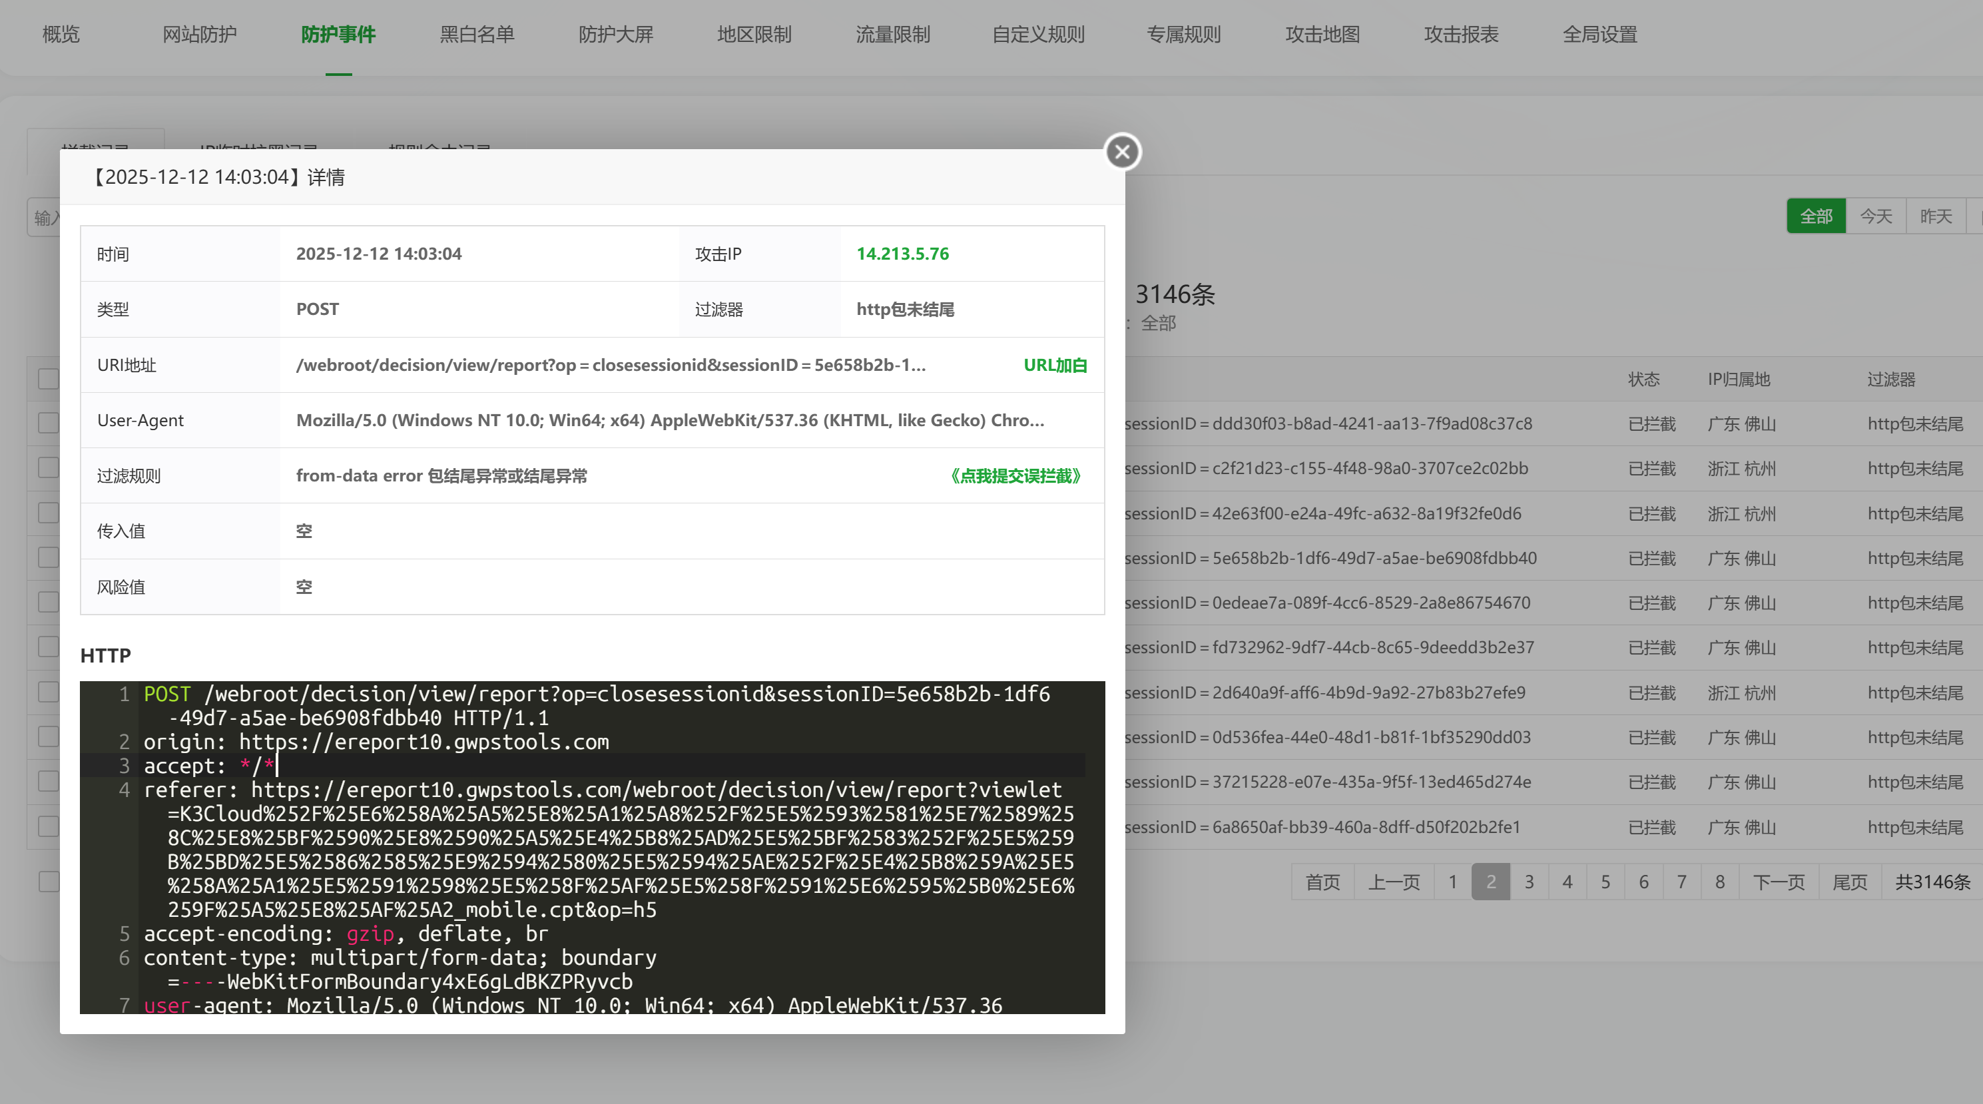Switch to the 黑白名单 tab

477,35
